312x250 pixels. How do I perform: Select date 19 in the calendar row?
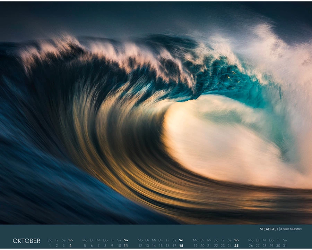(196, 245)
